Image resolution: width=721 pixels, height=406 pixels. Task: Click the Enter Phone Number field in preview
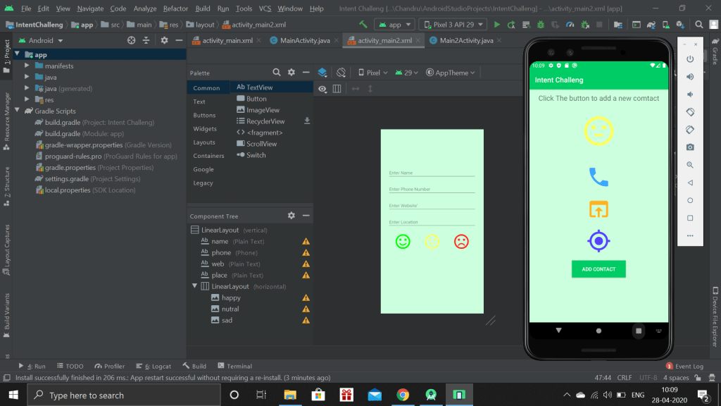(432, 189)
